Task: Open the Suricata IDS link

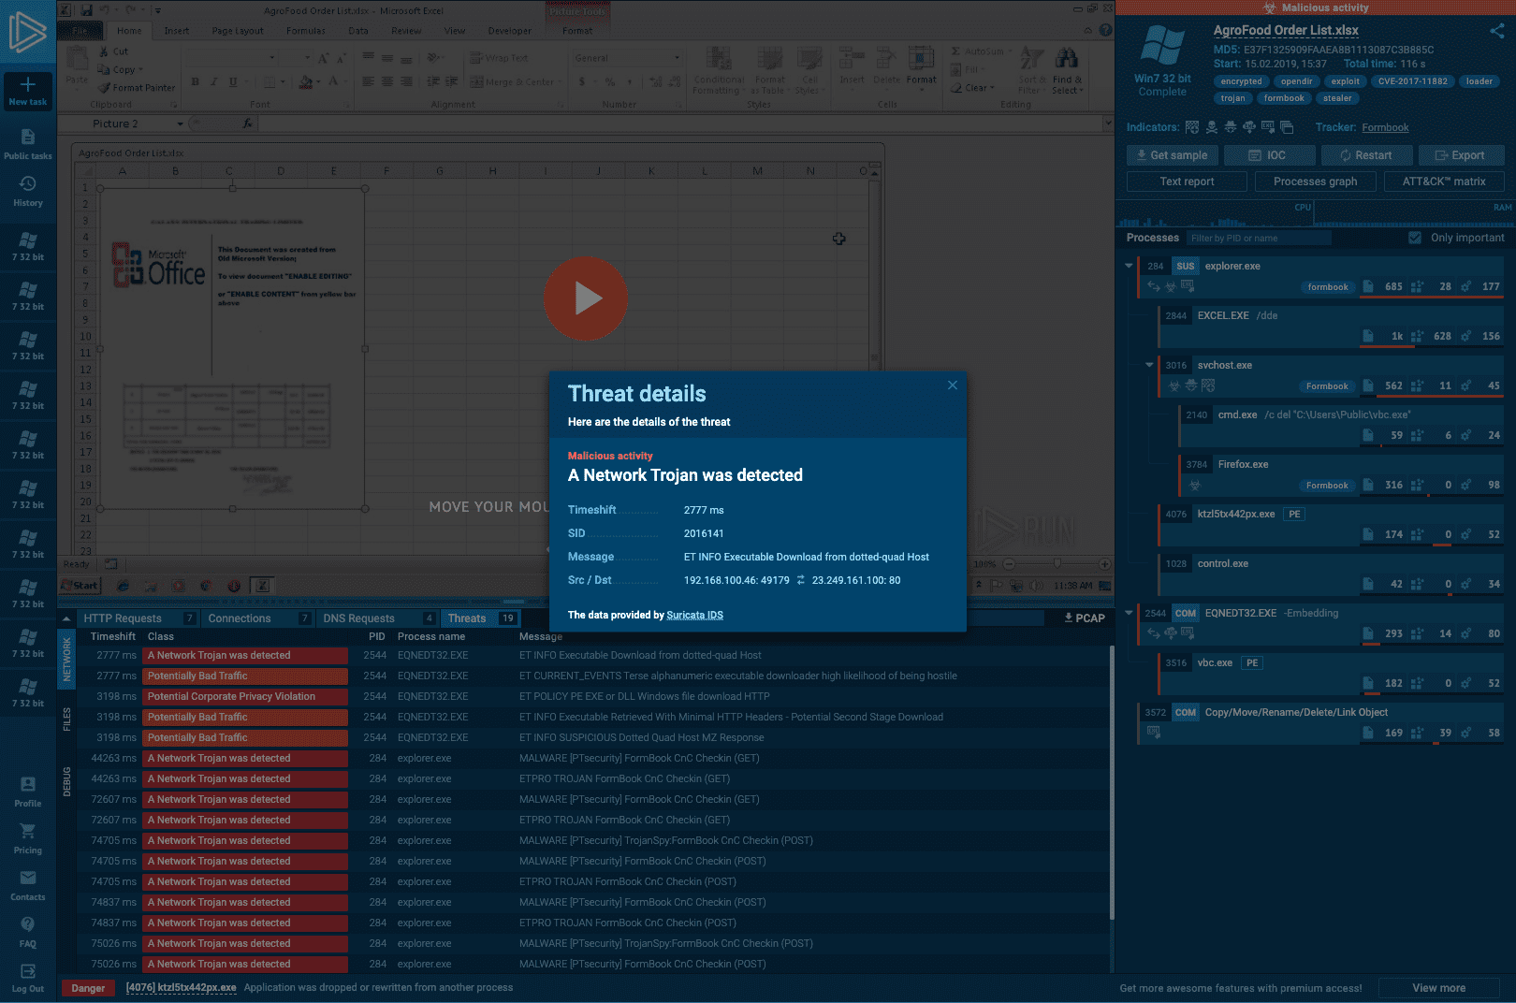Action: (x=694, y=616)
